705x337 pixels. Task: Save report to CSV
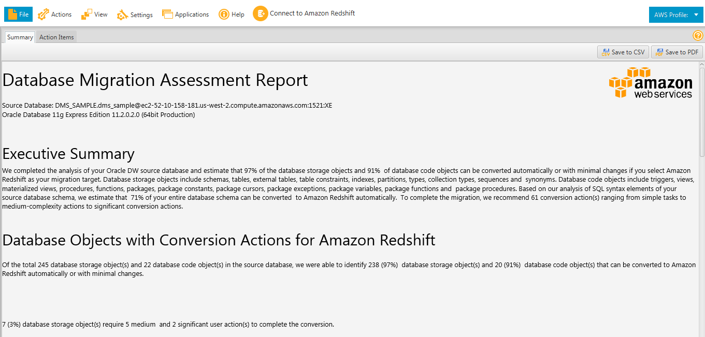coord(623,52)
